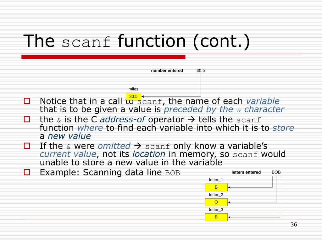Select the yellow letter_3 box
This screenshot has height=241, width=322.
pos(216,217)
